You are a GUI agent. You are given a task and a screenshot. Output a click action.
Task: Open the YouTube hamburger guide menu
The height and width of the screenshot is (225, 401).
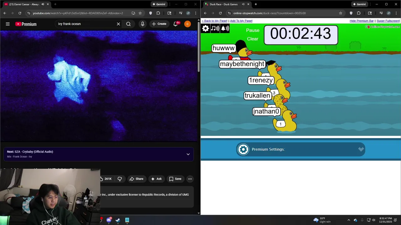coord(8,24)
